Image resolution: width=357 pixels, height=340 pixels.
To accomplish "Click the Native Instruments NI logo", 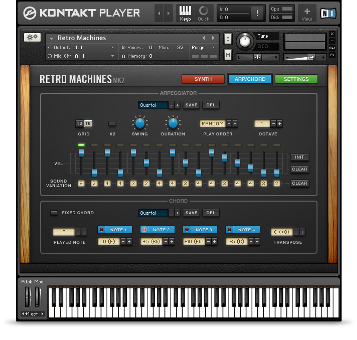I will [x=328, y=13].
